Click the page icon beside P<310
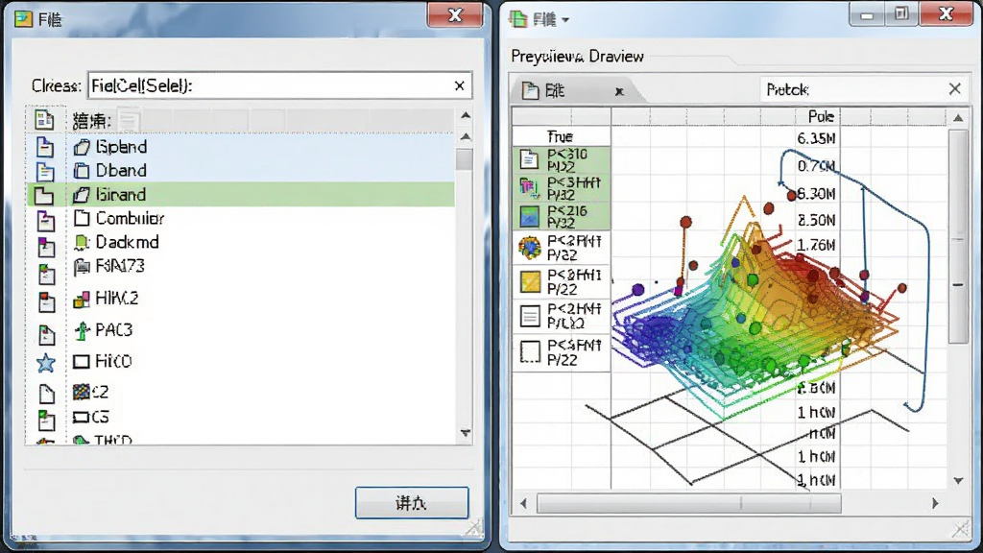 pos(529,159)
